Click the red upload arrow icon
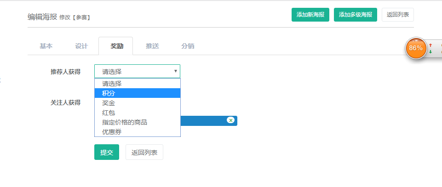Screen dimensions: 442x187 point(431,45)
